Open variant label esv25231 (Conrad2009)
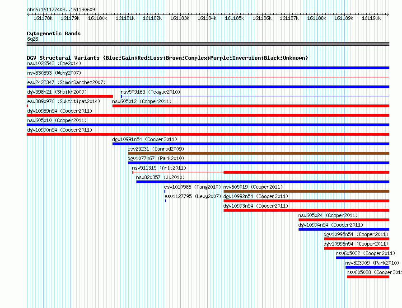The image size is (402, 308). tap(156, 149)
